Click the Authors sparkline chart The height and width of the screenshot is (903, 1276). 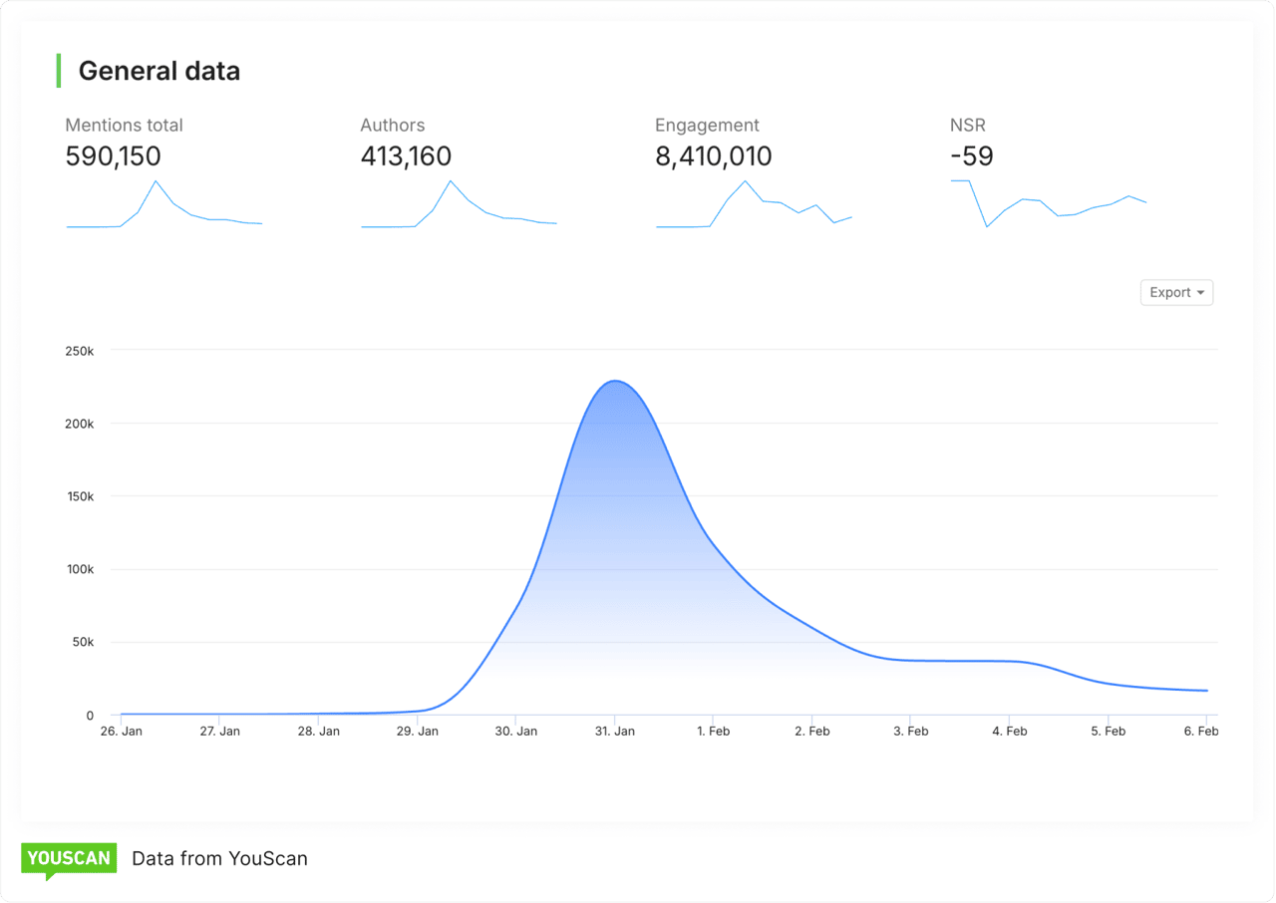459,205
